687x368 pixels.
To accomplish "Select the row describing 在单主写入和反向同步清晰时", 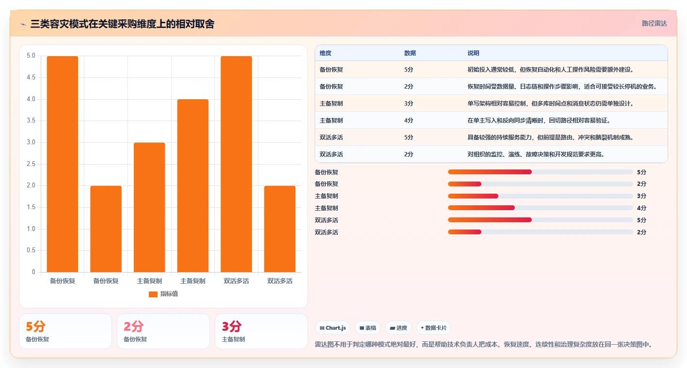I will tap(491, 121).
